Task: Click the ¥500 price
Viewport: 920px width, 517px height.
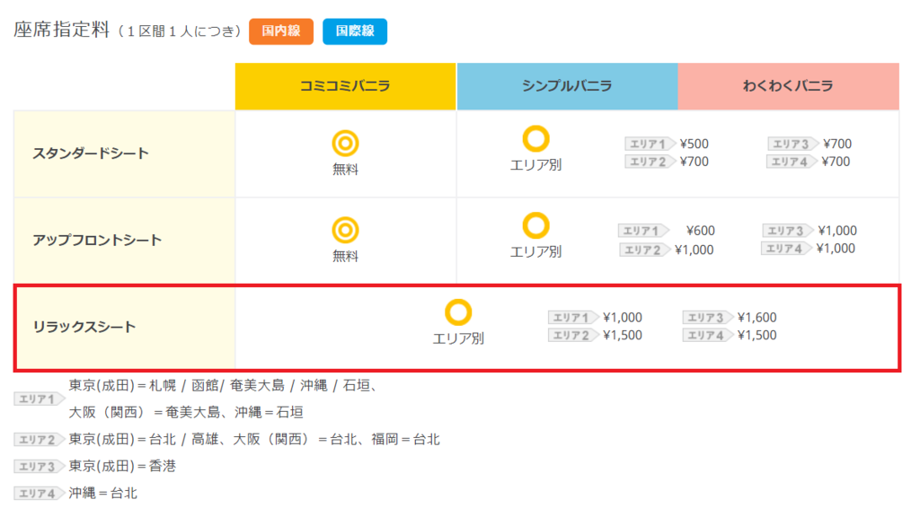Action: (694, 145)
